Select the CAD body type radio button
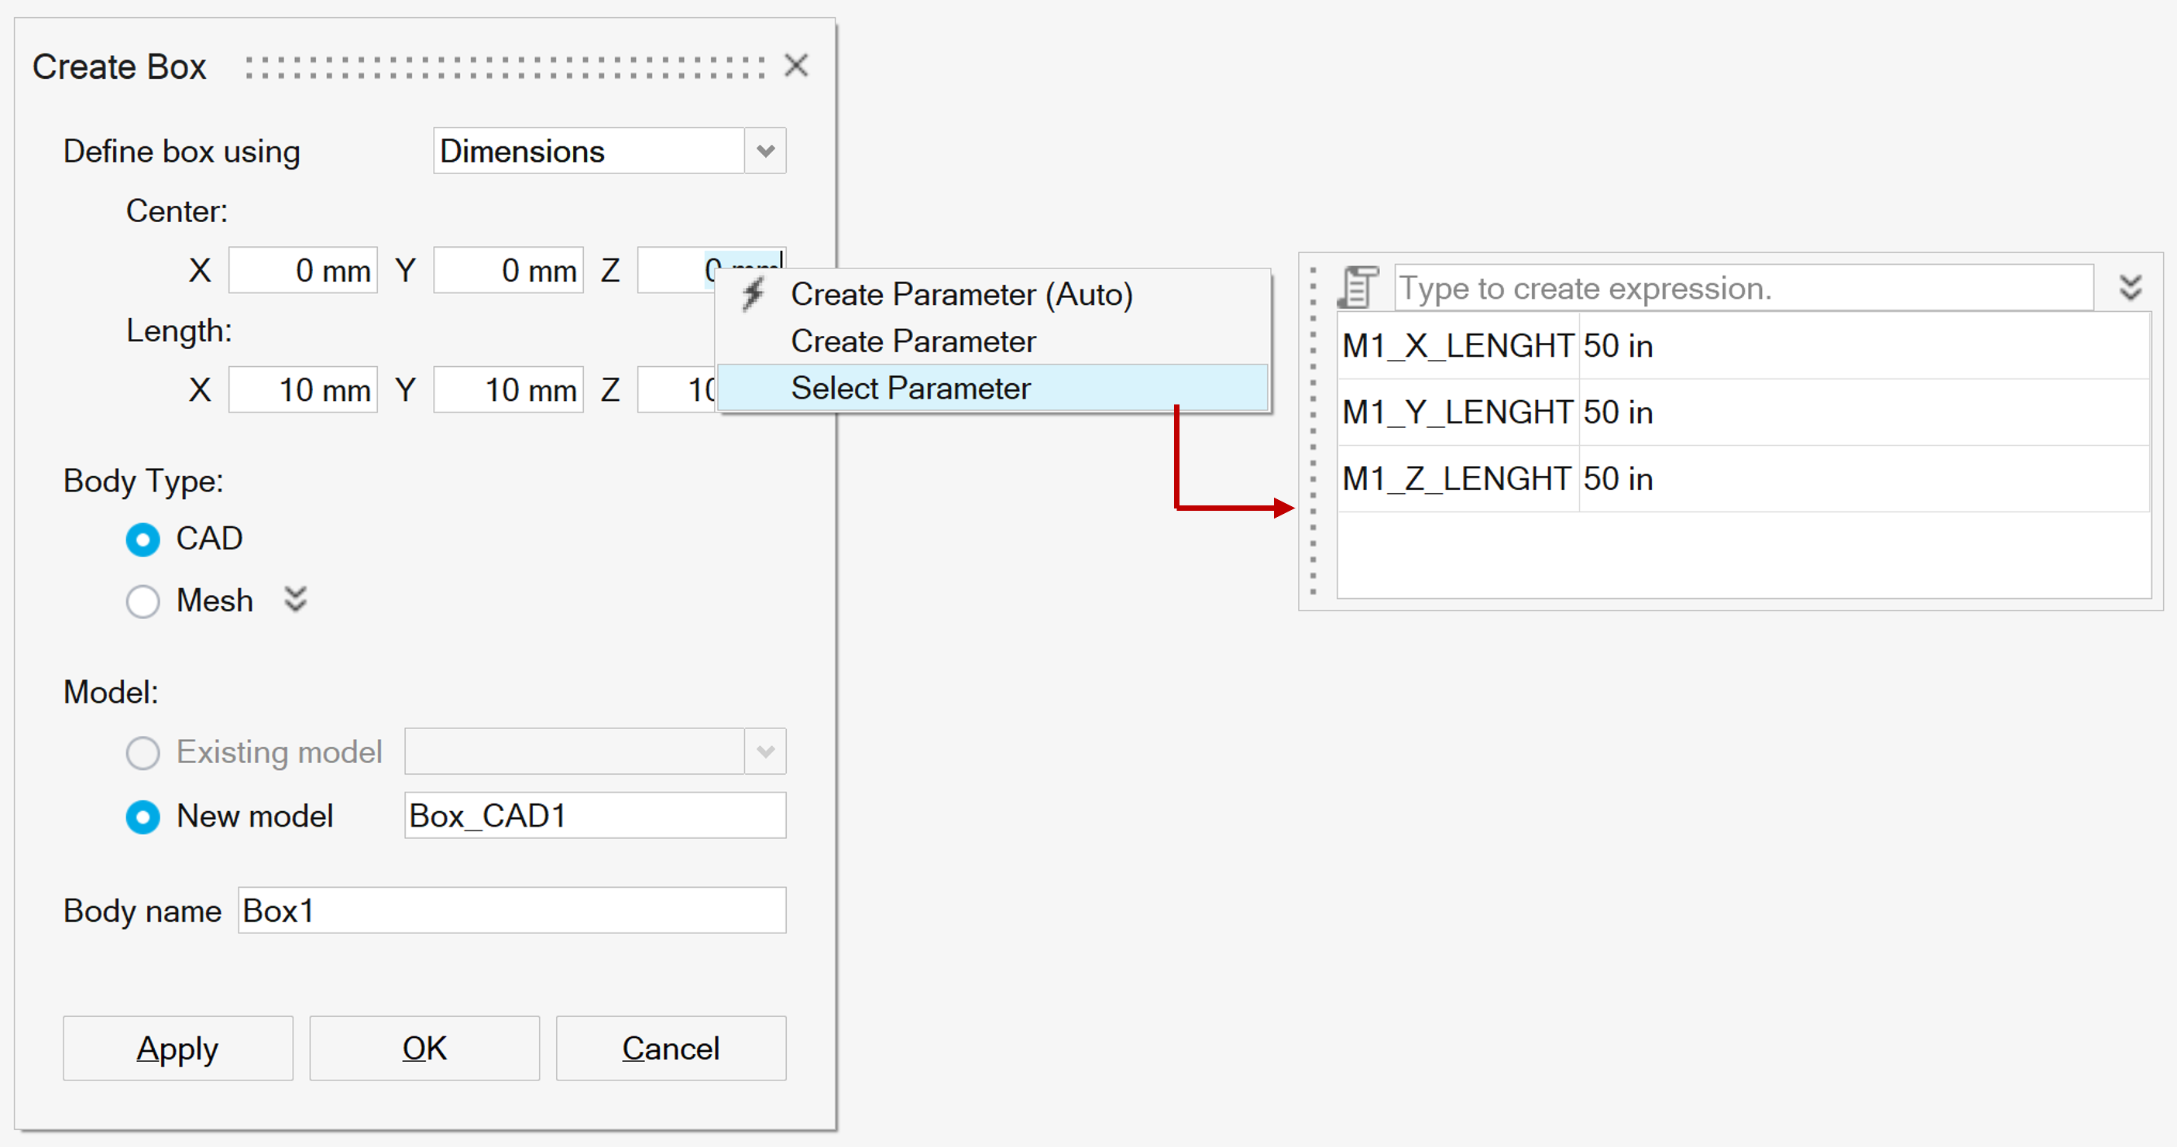This screenshot has width=2177, height=1147. click(143, 539)
